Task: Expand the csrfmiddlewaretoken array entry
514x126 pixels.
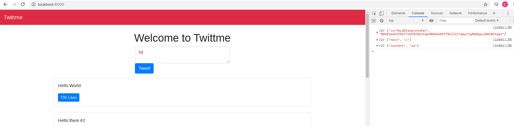Action: (377, 32)
